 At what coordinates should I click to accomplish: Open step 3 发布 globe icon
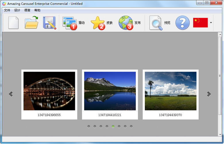point(126,23)
